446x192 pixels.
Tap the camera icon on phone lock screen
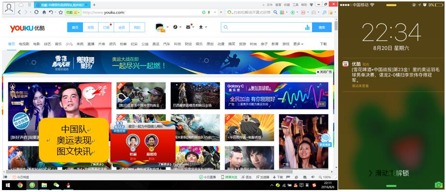(x=438, y=185)
